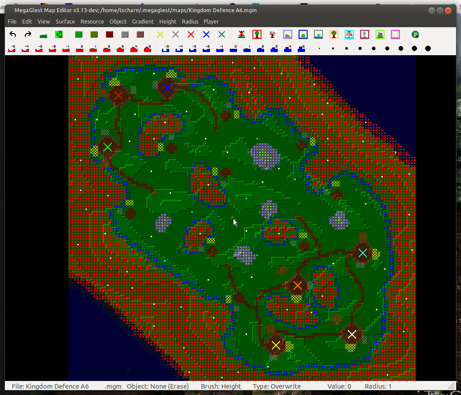461x395 pixels.
Task: Open the Surface menu
Action: (65, 21)
